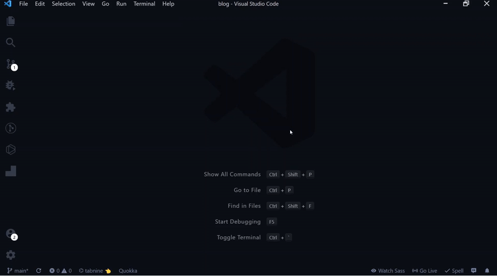497x276 pixels.
Task: Open the Search view in activity bar
Action: click(x=11, y=42)
